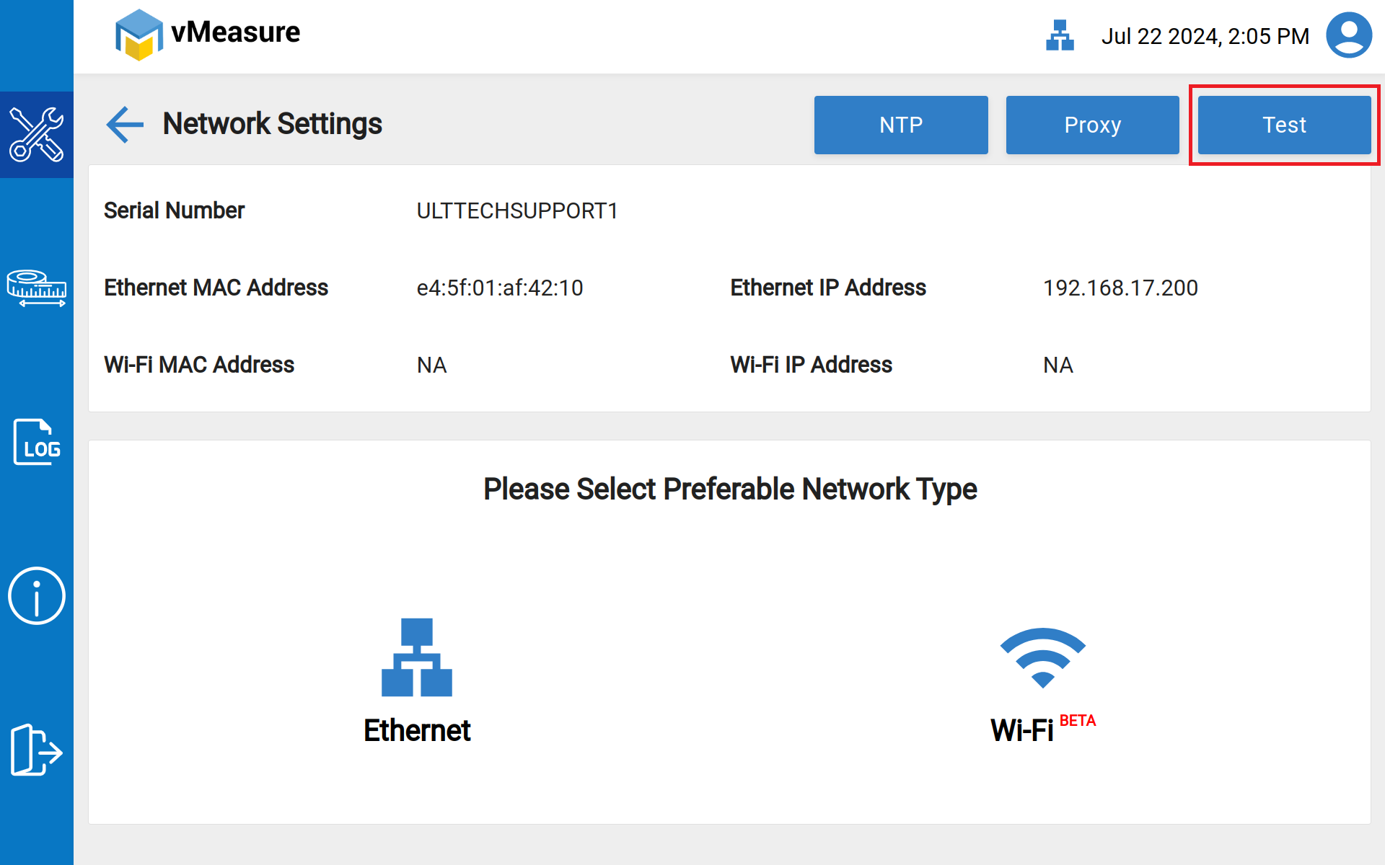Viewport: 1385px width, 865px height.
Task: Select the Ethernet network icon
Action: 416,657
